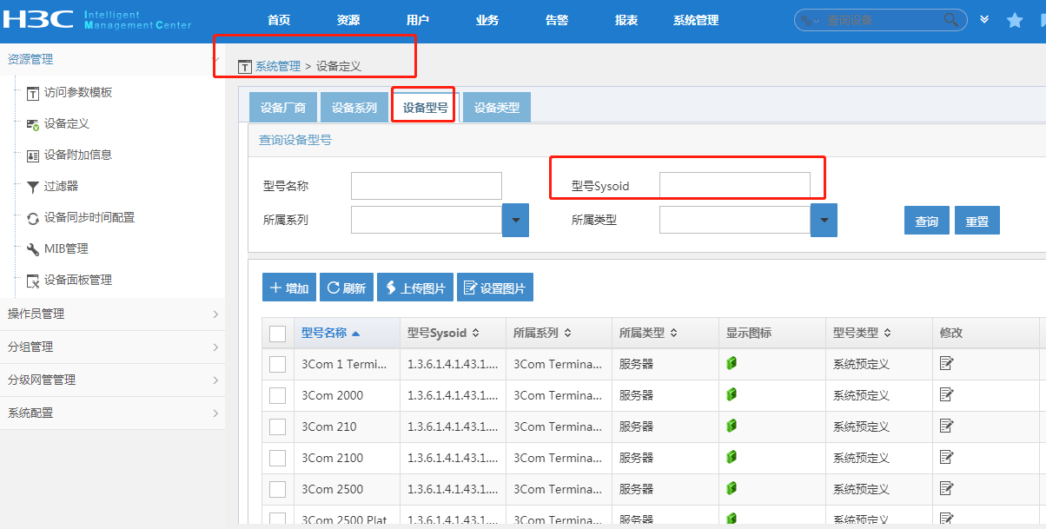The width and height of the screenshot is (1046, 529).
Task: Click the 查询 button
Action: (927, 221)
